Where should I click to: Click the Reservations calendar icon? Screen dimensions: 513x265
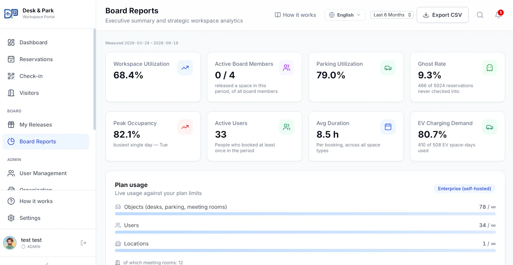(x=11, y=59)
